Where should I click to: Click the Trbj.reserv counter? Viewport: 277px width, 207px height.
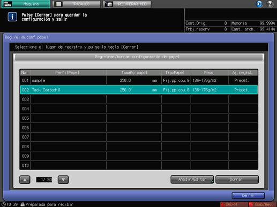coord(206,29)
